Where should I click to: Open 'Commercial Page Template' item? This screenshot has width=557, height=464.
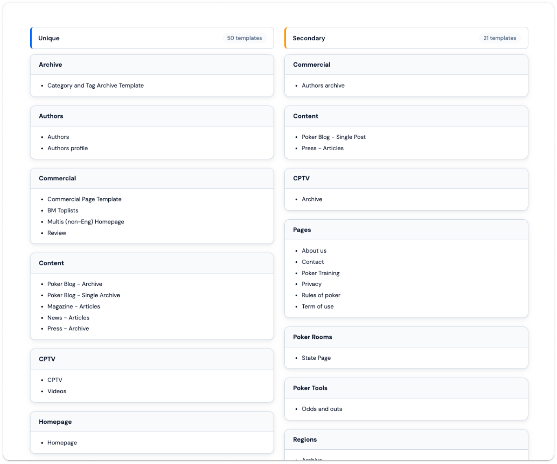84,199
